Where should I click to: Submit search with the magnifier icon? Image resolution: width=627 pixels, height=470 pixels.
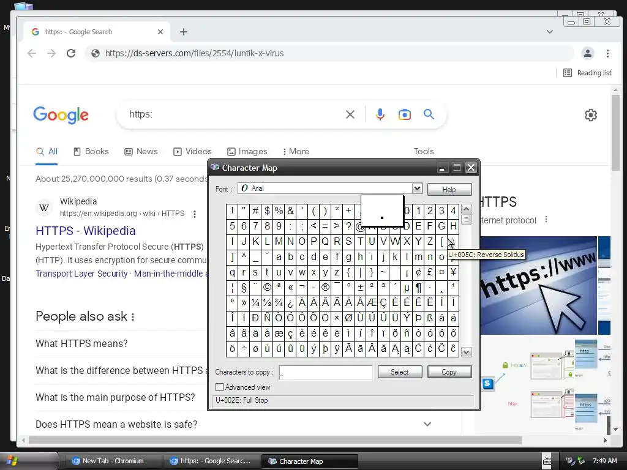pos(429,114)
